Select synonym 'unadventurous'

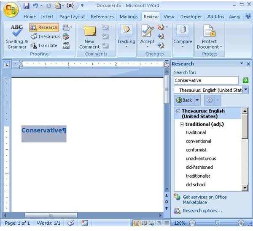[x=201, y=159]
